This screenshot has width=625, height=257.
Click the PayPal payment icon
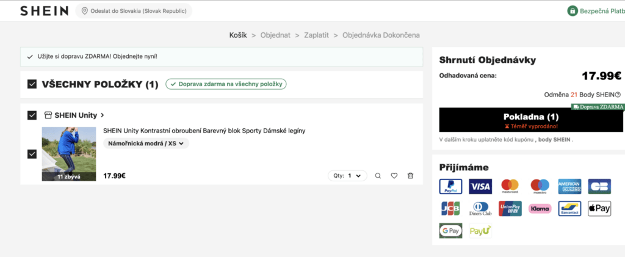[x=450, y=186]
